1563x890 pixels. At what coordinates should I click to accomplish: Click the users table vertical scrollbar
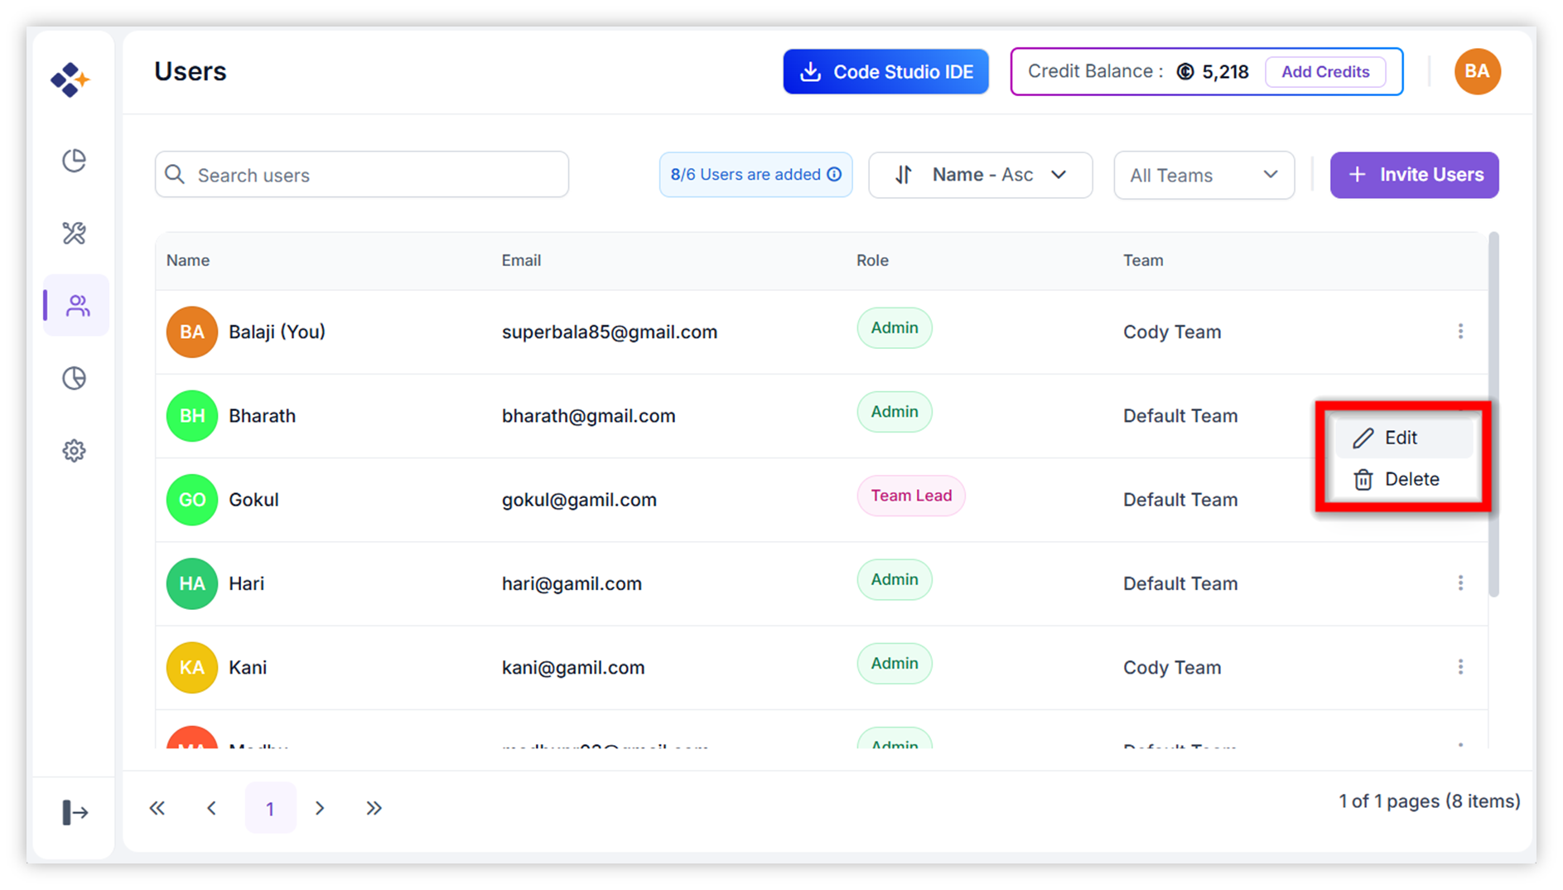tap(1493, 414)
